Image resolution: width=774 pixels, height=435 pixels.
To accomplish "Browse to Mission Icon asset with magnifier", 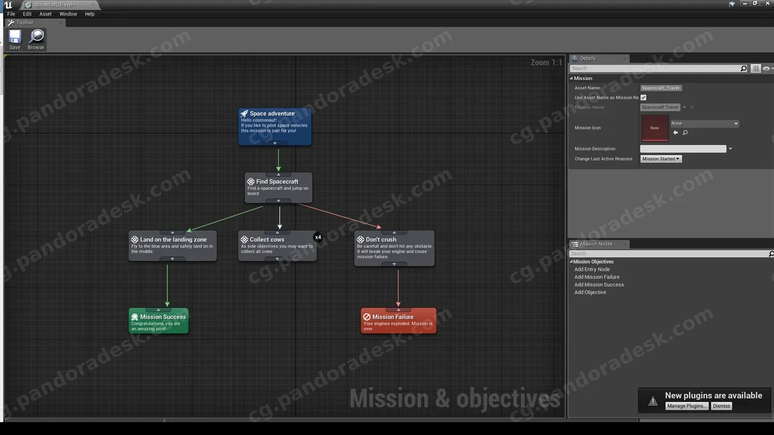I will pyautogui.click(x=685, y=132).
